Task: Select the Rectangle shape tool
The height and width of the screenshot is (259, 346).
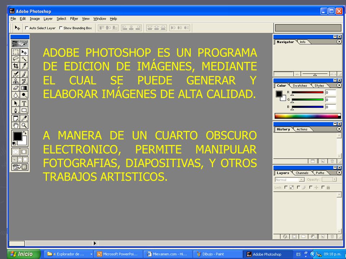Action: (24, 110)
